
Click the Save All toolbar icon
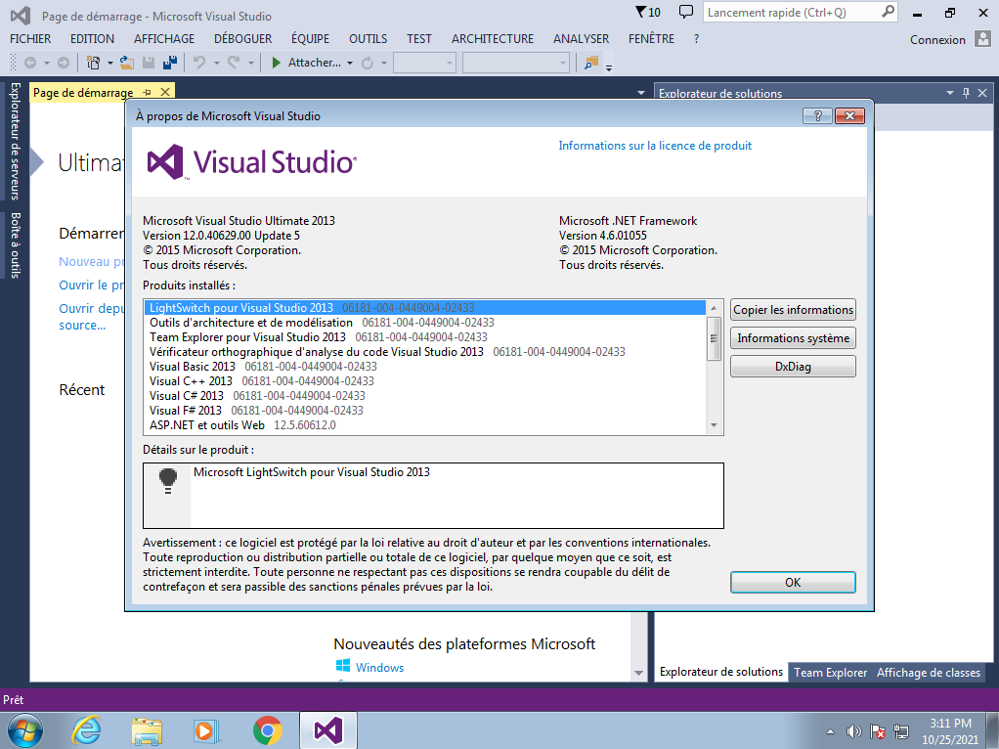click(170, 63)
